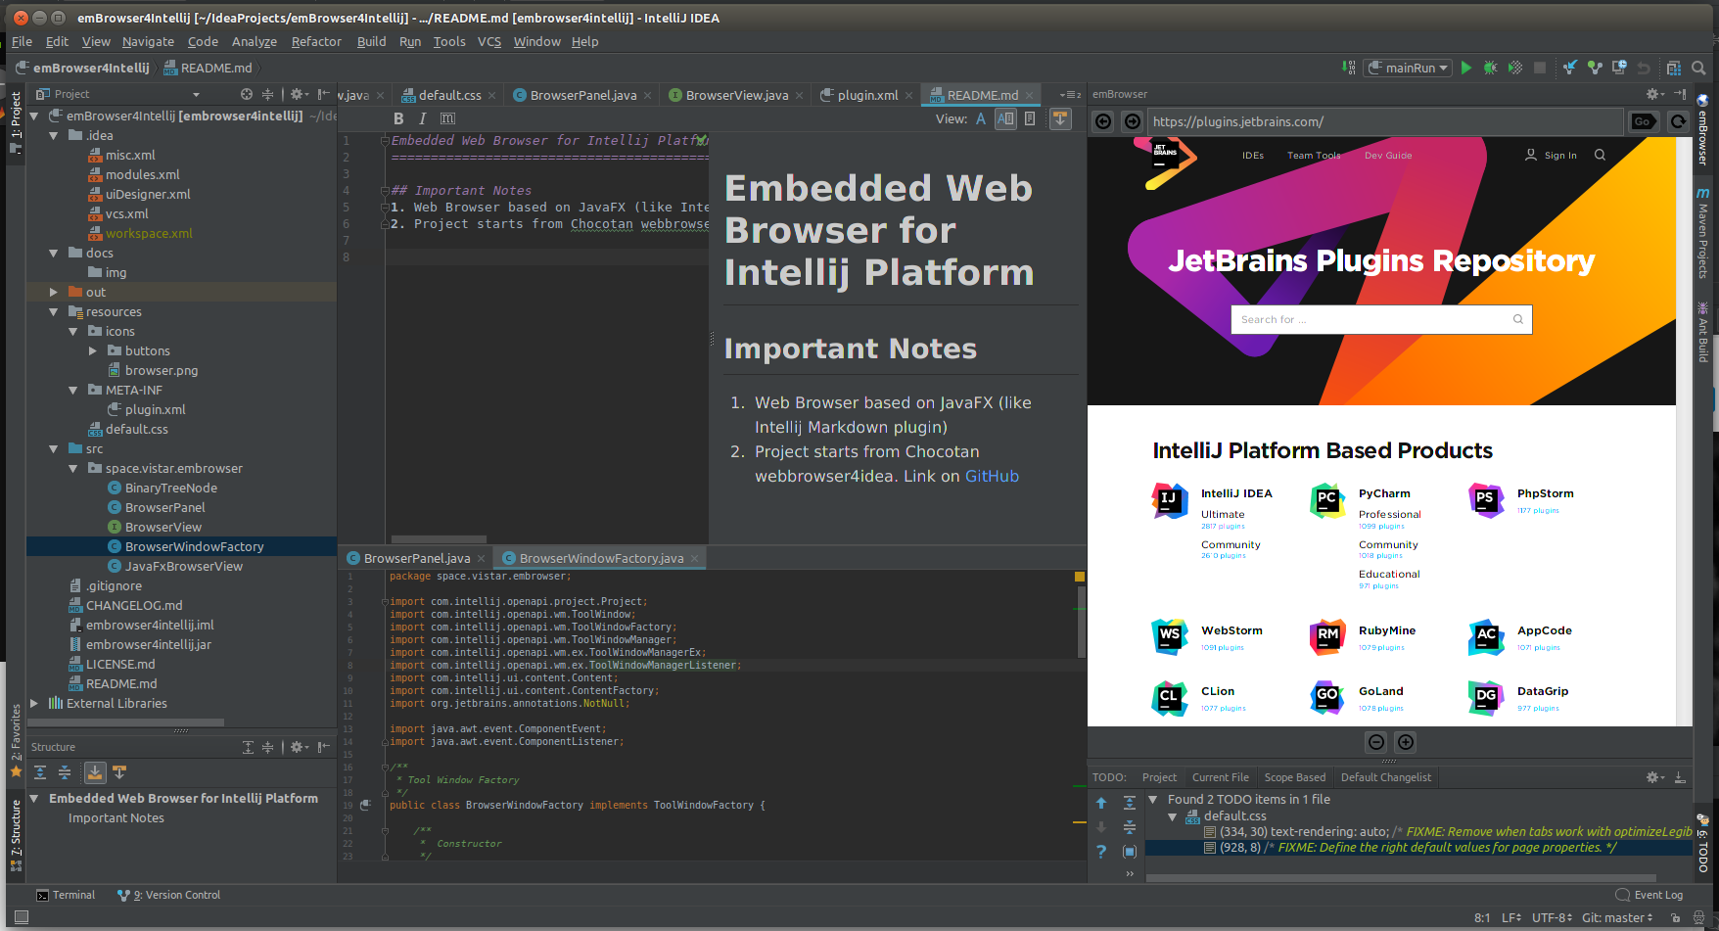The height and width of the screenshot is (931, 1719).
Task: Click horizontal scrollbar under README editor
Action: coord(439,539)
